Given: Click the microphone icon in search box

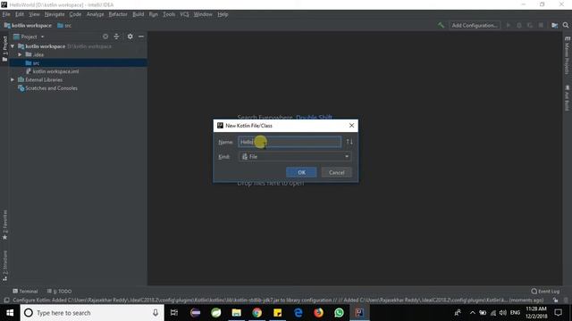Looking at the screenshot, I should tap(156, 313).
